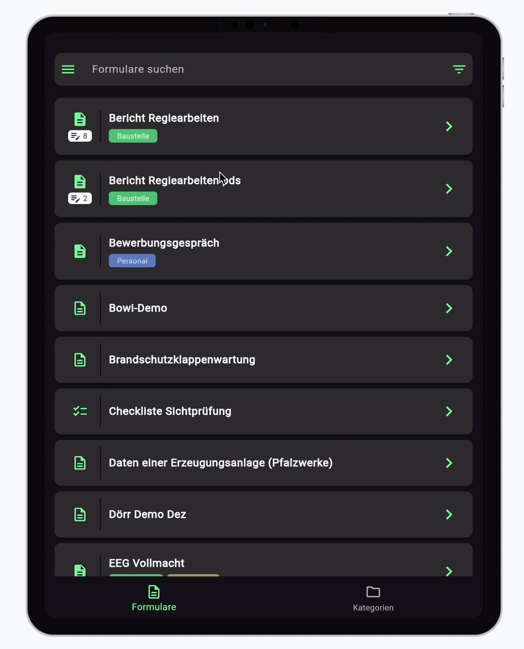Click the Bowi-Demo document icon
Viewport: 524px width, 649px height.
coord(80,308)
